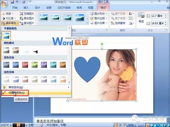Click the picture width field 16.93 厘米
Viewport: 170px width, 127px height.
click(158, 23)
